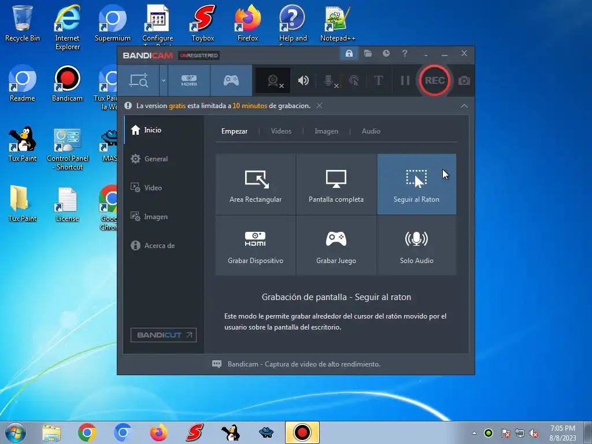Viewport: 592px width, 444px height.
Task: Open the Bandicam desktop shortcut
Action: [x=67, y=84]
